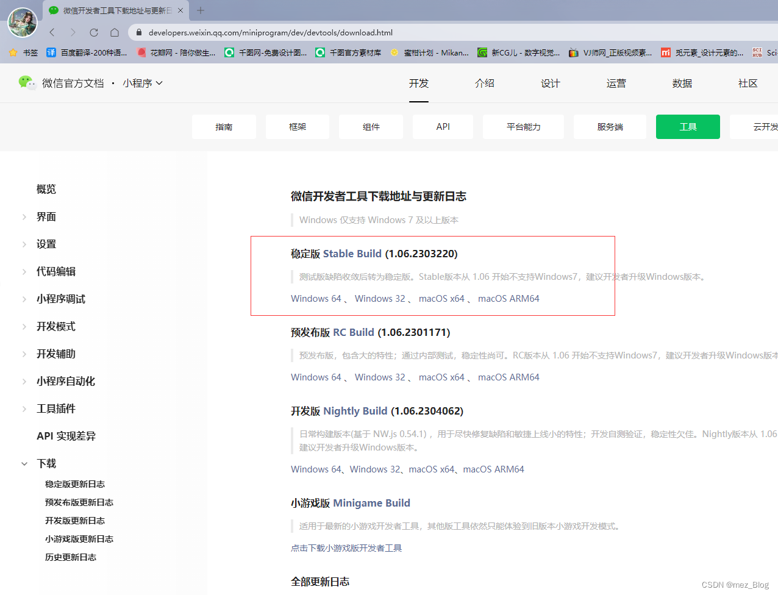Click the browser forward arrow
Image resolution: width=778 pixels, height=595 pixels.
click(x=73, y=32)
